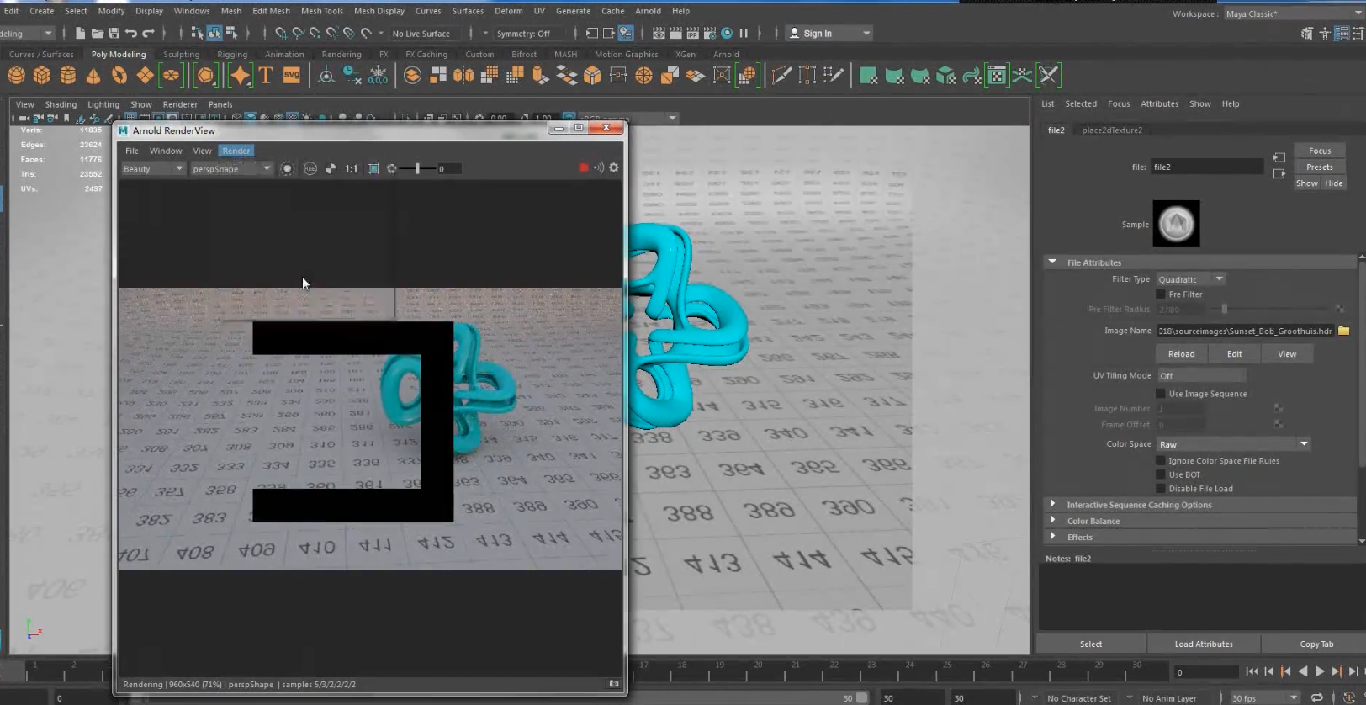Screen dimensions: 1366x705
Task: Browse image file with folder icon
Action: click(x=1343, y=331)
